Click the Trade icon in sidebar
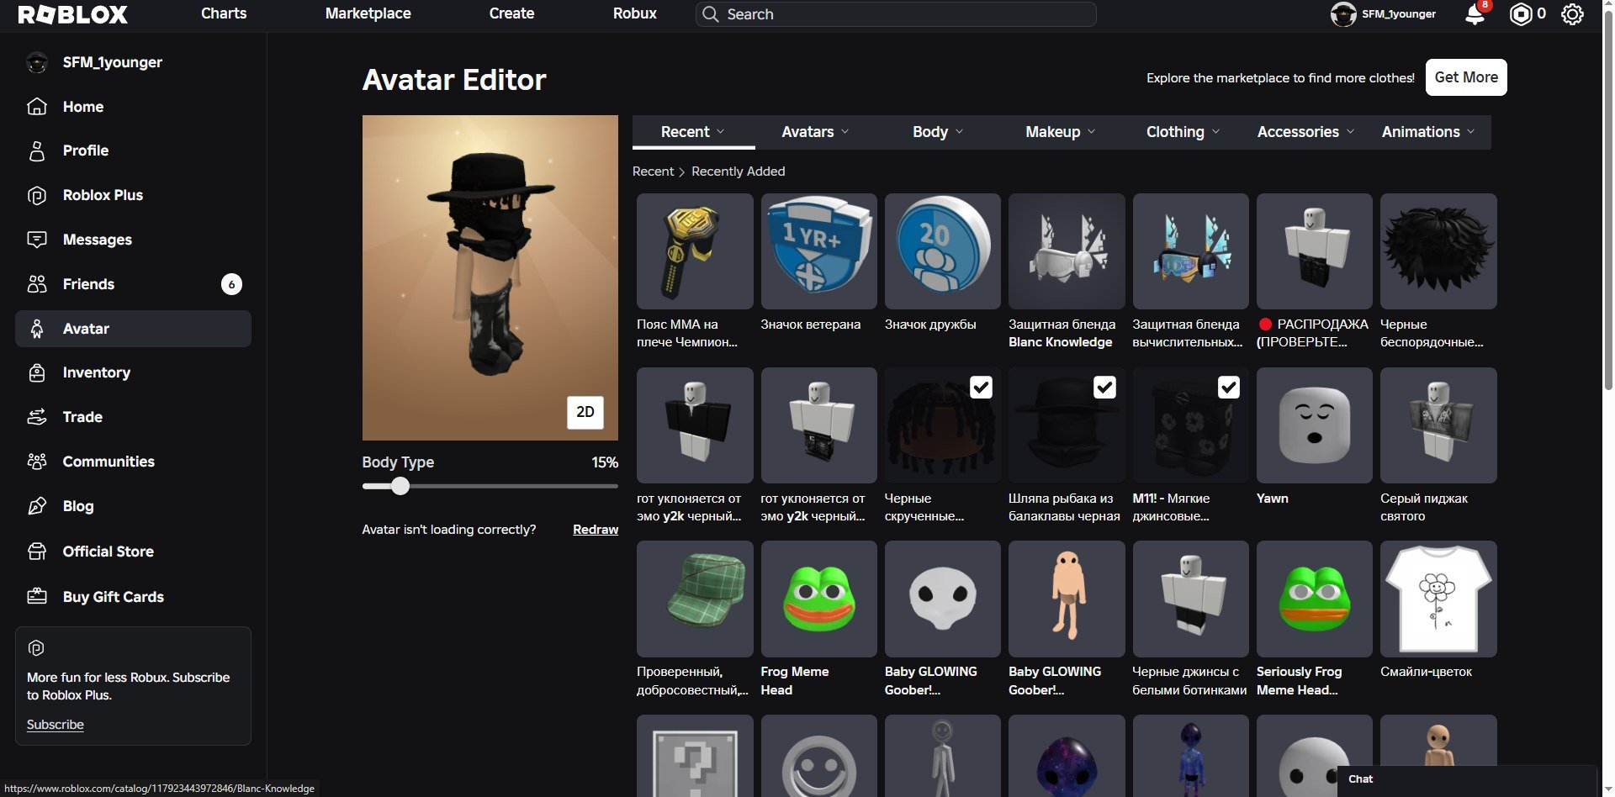Screen dimensions: 1615x797 (37, 417)
